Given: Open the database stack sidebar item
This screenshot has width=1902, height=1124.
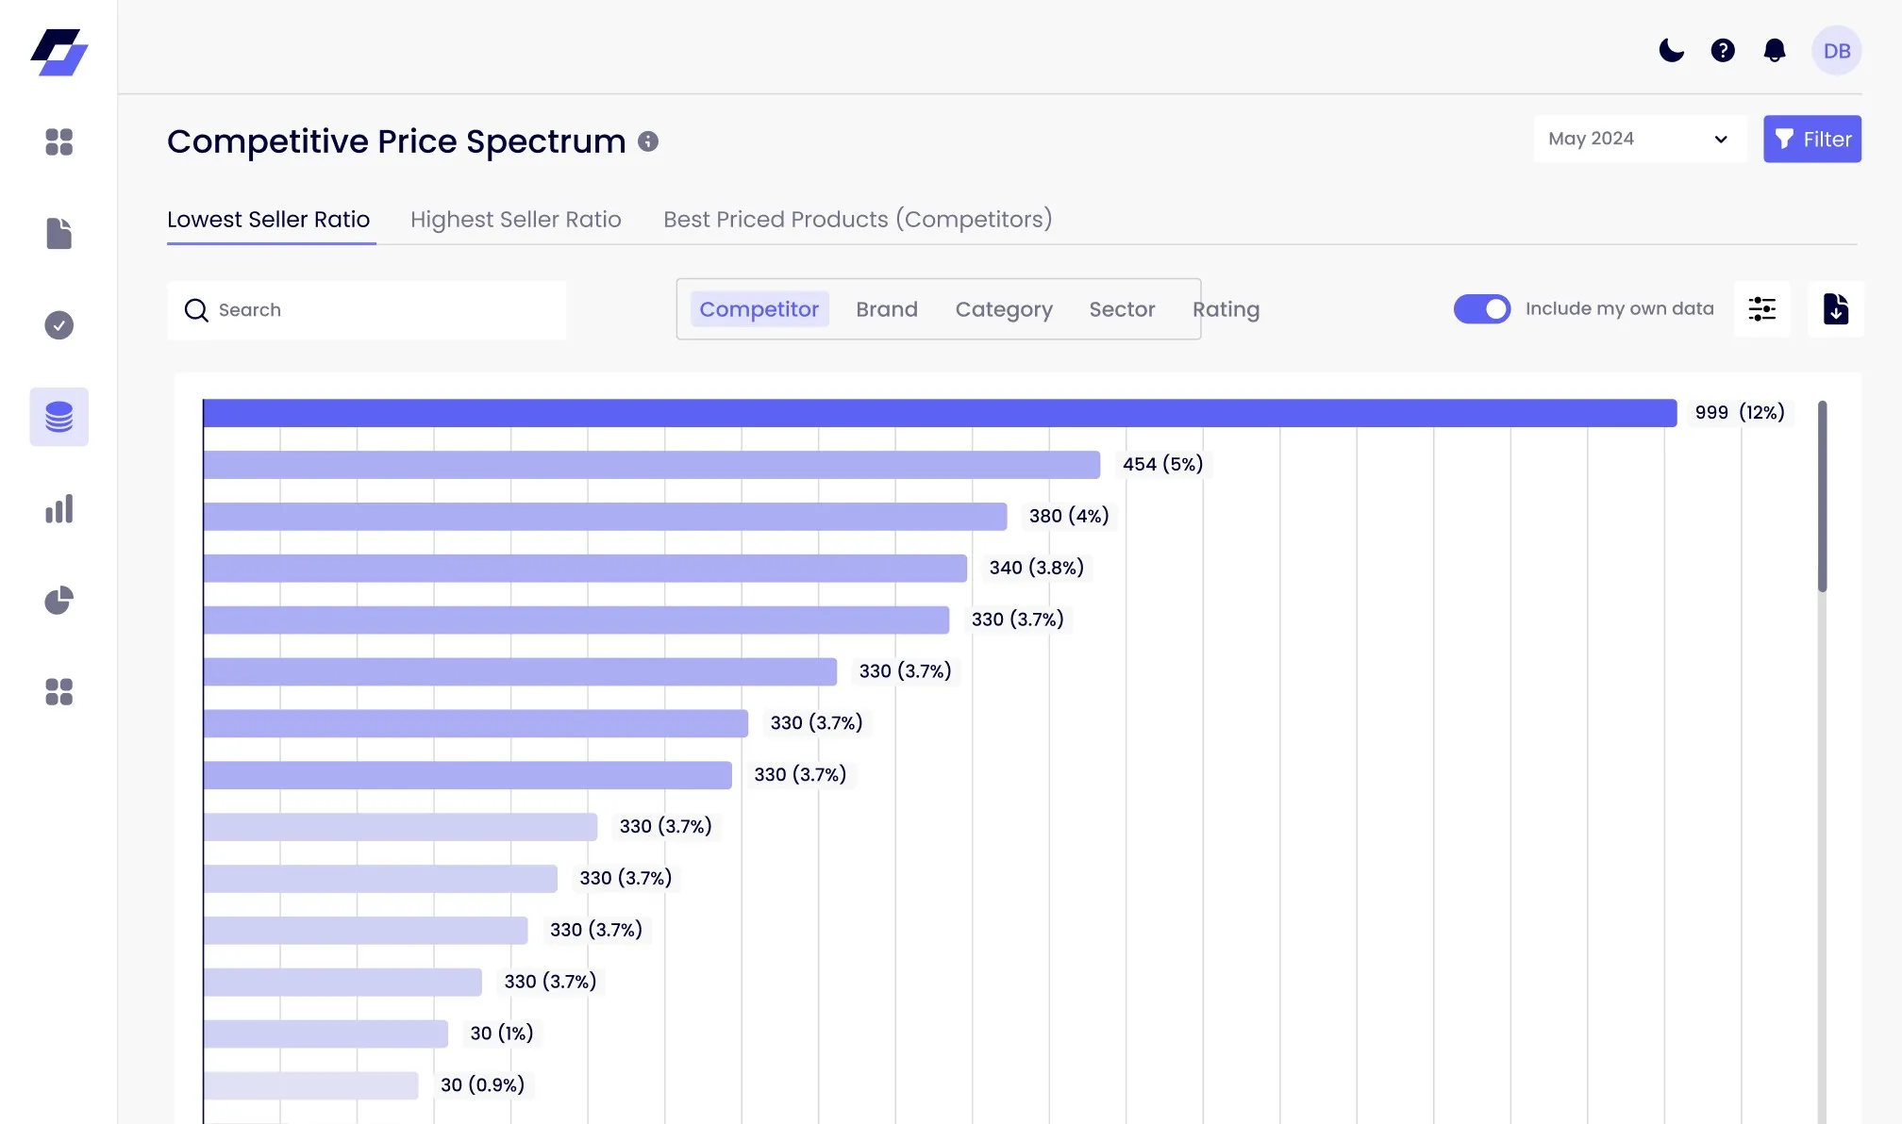Looking at the screenshot, I should (x=58, y=417).
